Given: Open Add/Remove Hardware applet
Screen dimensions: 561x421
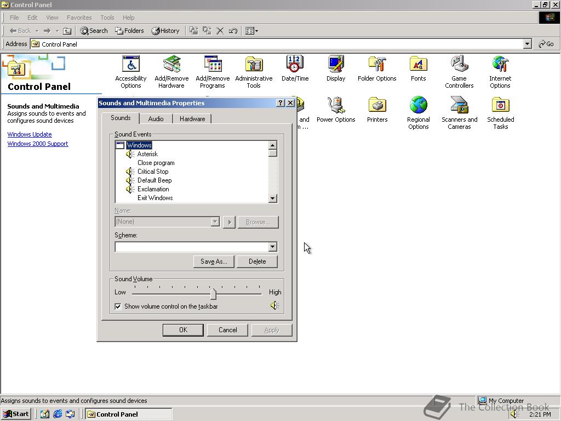Looking at the screenshot, I should tap(171, 72).
